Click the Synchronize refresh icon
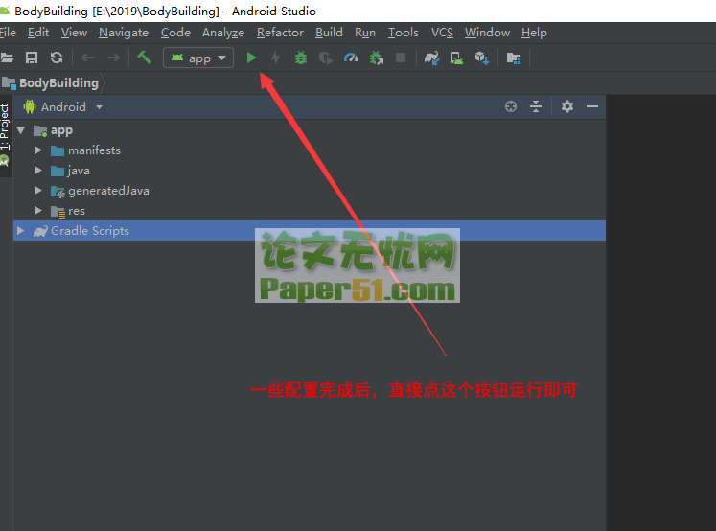716x531 pixels. pos(57,58)
